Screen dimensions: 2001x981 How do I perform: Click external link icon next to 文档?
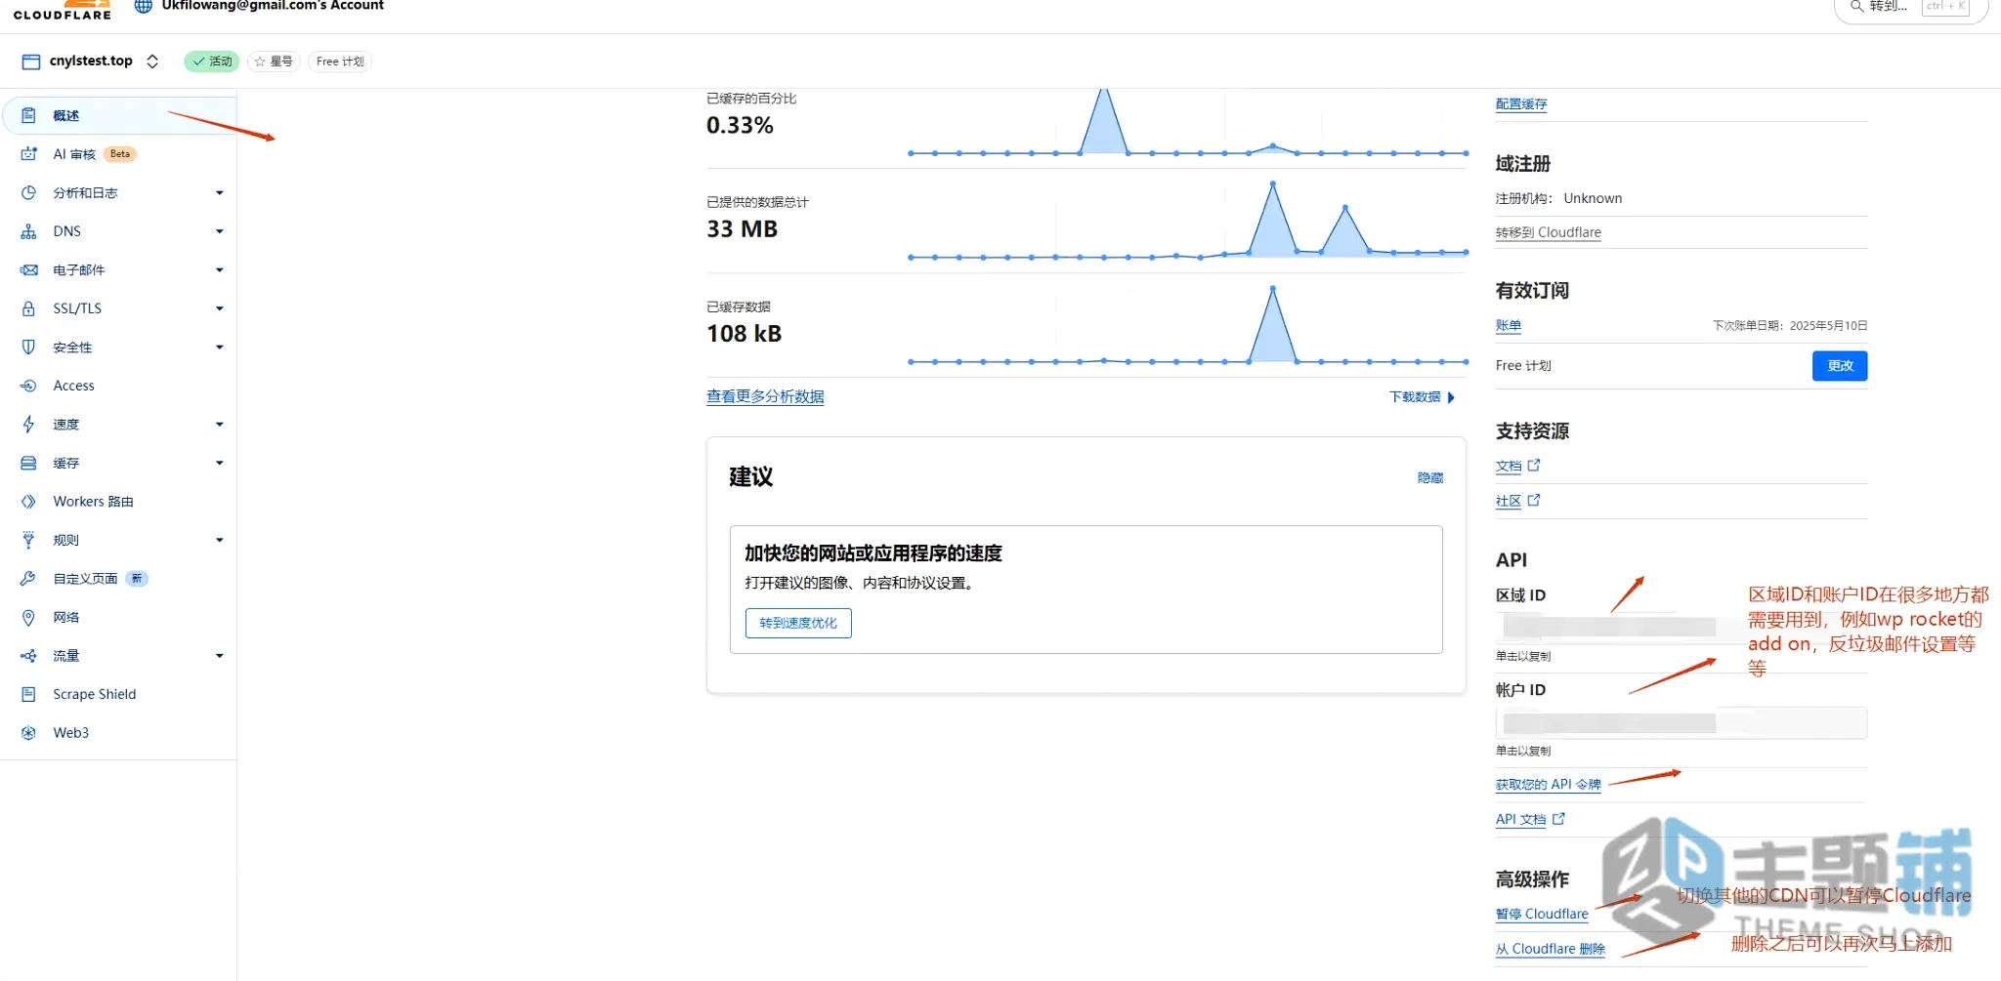point(1534,466)
